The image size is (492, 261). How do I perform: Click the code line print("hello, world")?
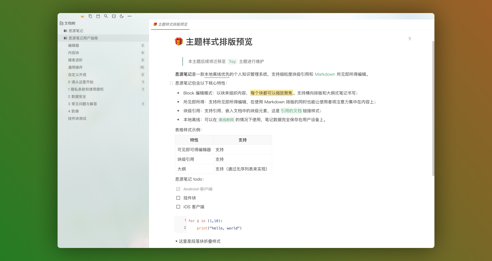click(219, 228)
